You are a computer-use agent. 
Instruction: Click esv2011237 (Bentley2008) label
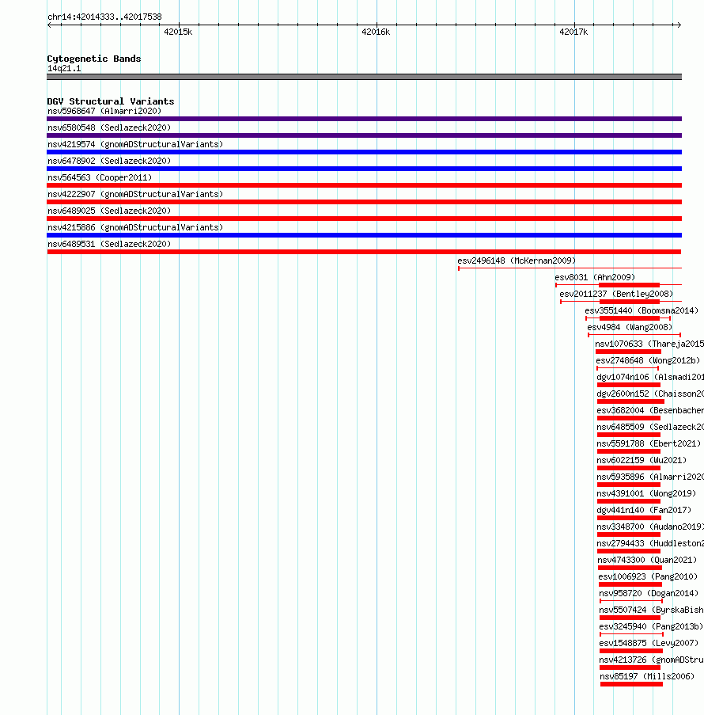coord(616,294)
